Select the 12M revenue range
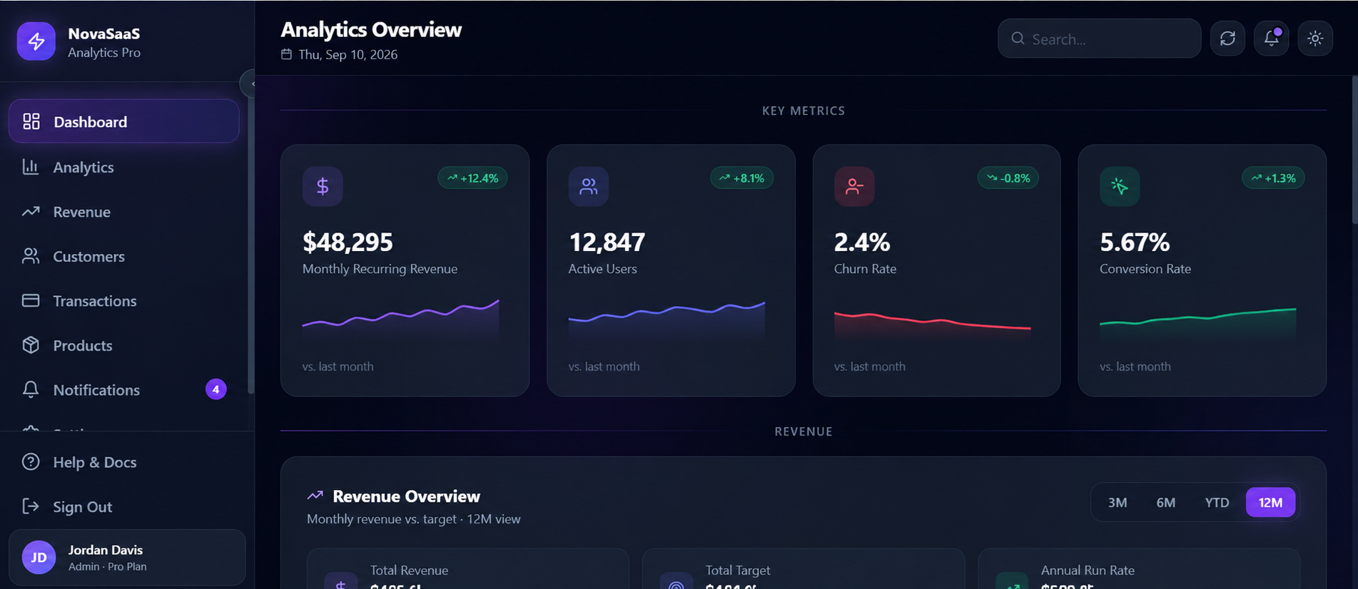 [x=1270, y=503]
